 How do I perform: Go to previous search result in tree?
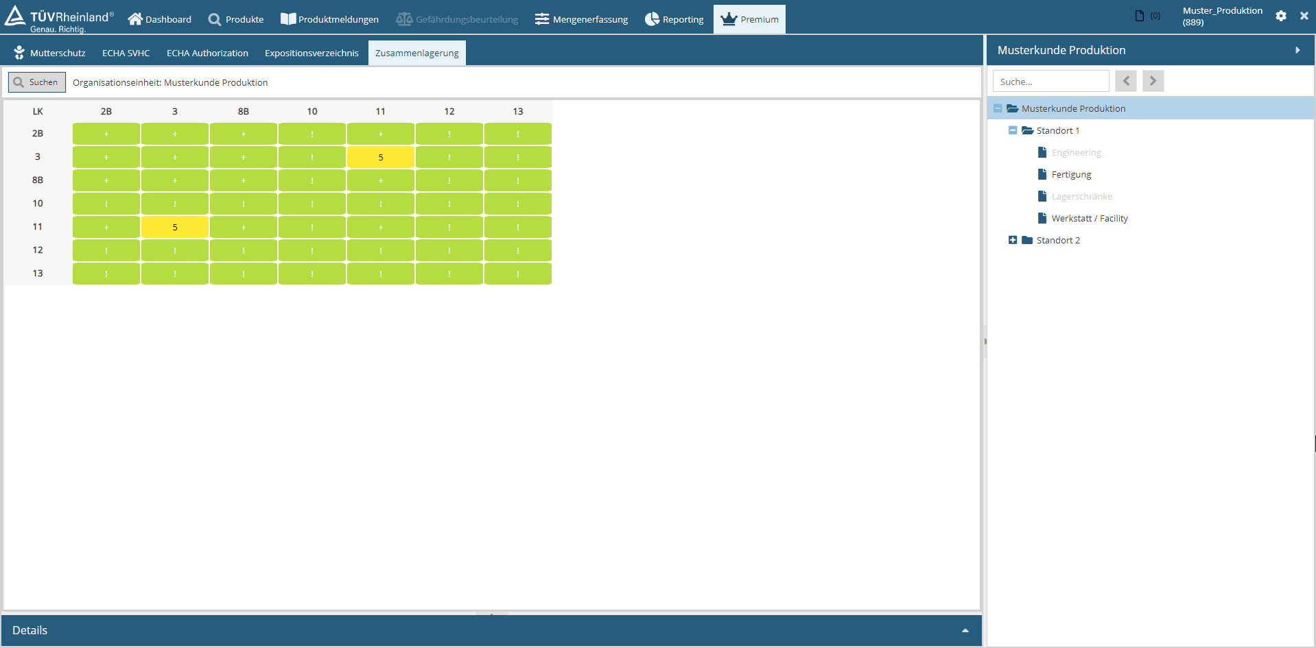1125,81
